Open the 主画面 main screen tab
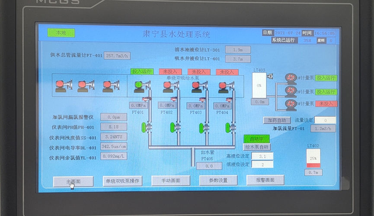Screen dimensions: 374x216 (x=73, y=181)
